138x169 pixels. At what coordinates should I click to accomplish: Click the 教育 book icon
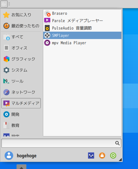click(x=6, y=125)
